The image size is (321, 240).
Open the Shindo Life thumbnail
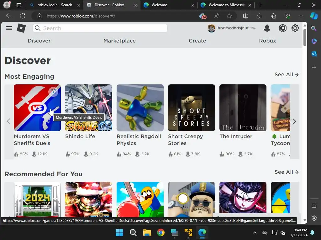(89, 108)
